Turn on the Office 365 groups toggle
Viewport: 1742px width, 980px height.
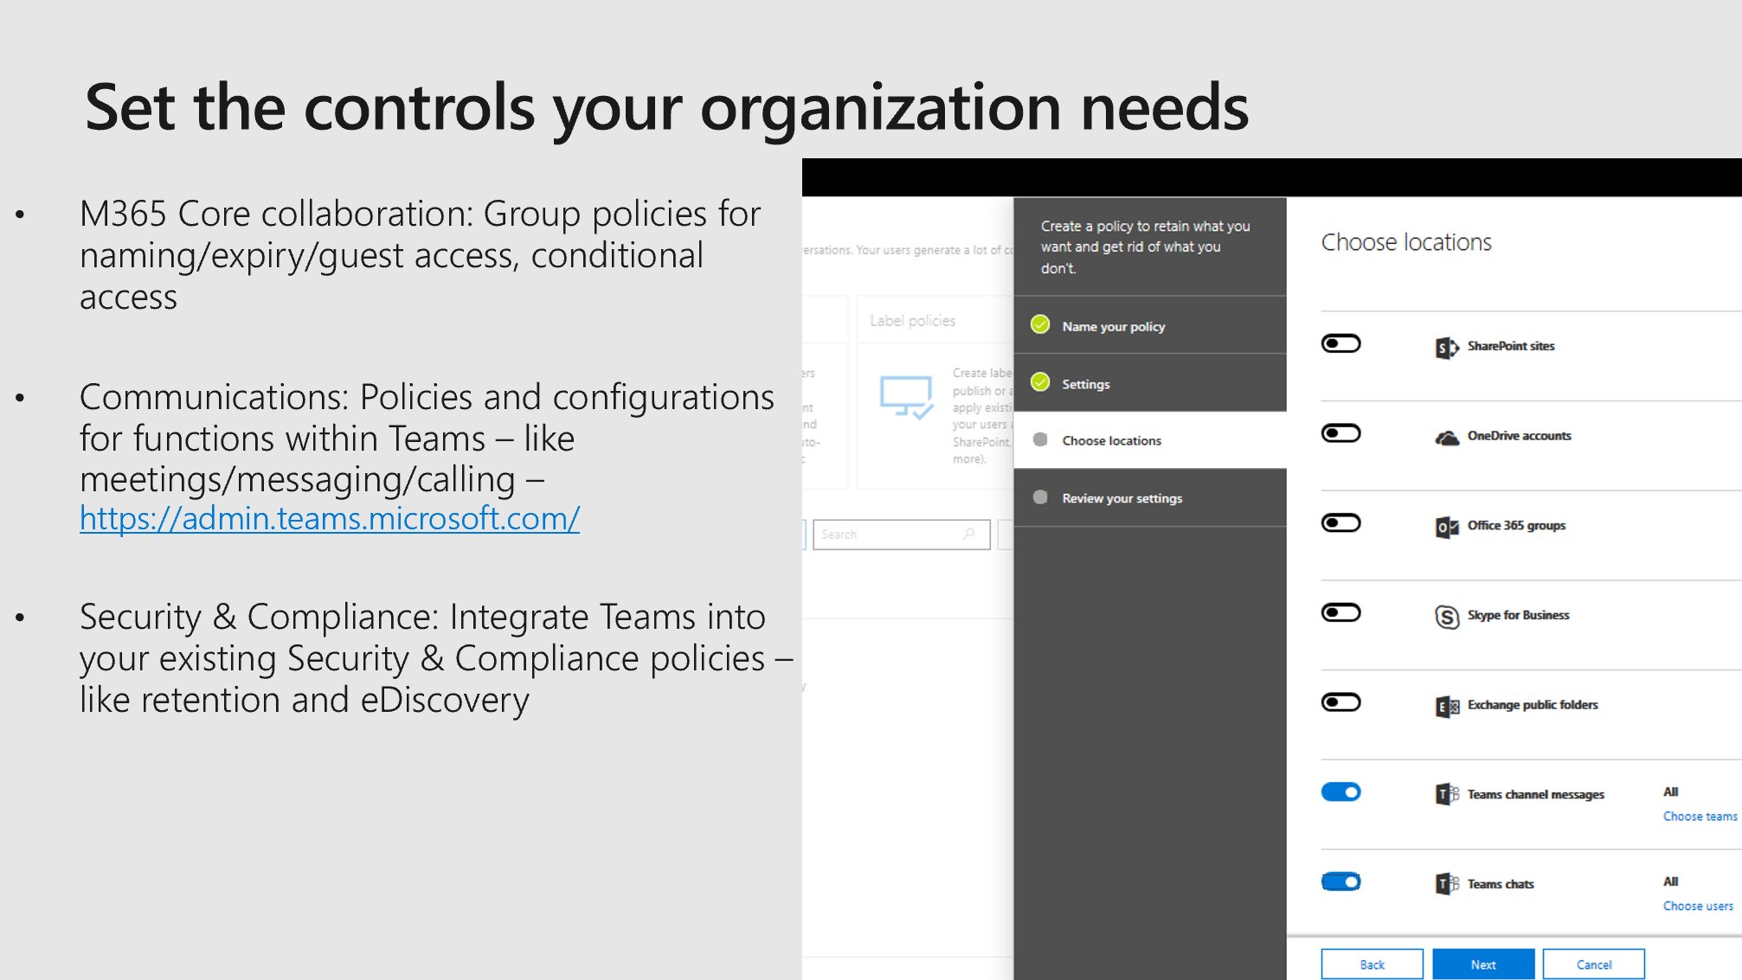1340,522
